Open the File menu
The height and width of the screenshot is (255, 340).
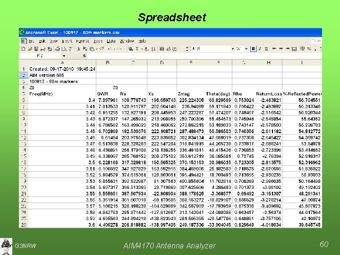[x=32, y=41]
